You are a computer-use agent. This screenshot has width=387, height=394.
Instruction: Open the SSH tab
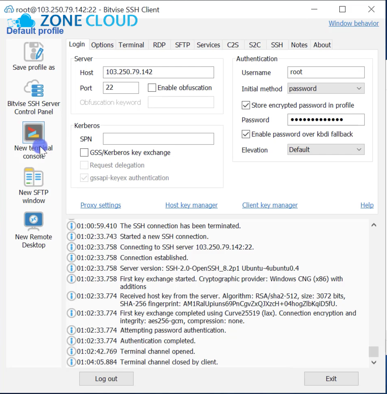point(277,45)
